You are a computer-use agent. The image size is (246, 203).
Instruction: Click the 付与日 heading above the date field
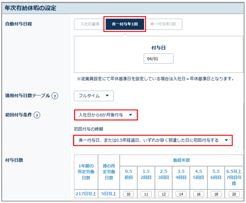point(159,48)
